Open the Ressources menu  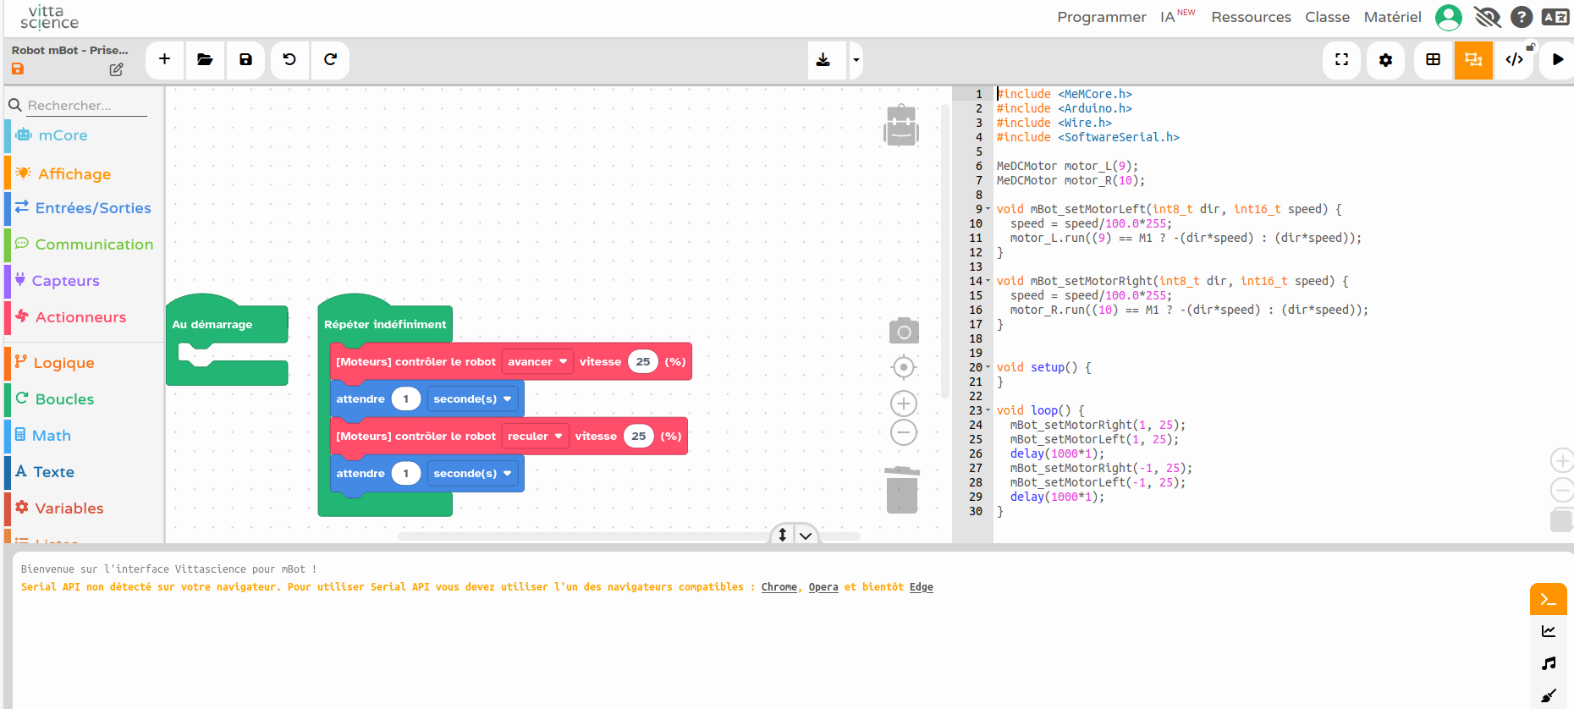(x=1251, y=17)
